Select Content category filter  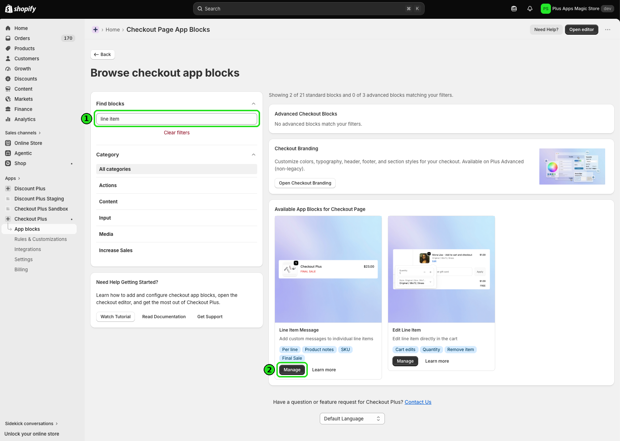177,202
